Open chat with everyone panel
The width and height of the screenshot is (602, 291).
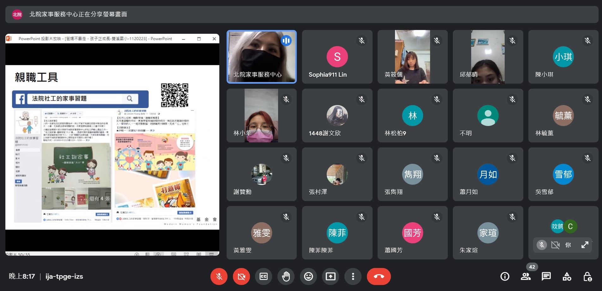click(546, 276)
